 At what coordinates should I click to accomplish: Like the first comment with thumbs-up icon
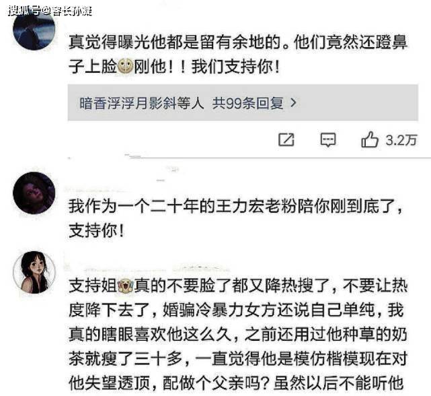(370, 139)
